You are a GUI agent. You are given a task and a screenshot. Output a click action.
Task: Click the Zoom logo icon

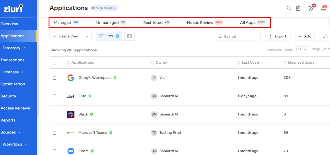tap(71, 151)
